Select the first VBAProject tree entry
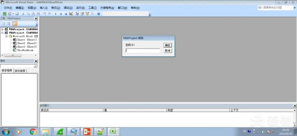Image resolution: width=297 pixels, height=136 pixels. [x=23, y=29]
